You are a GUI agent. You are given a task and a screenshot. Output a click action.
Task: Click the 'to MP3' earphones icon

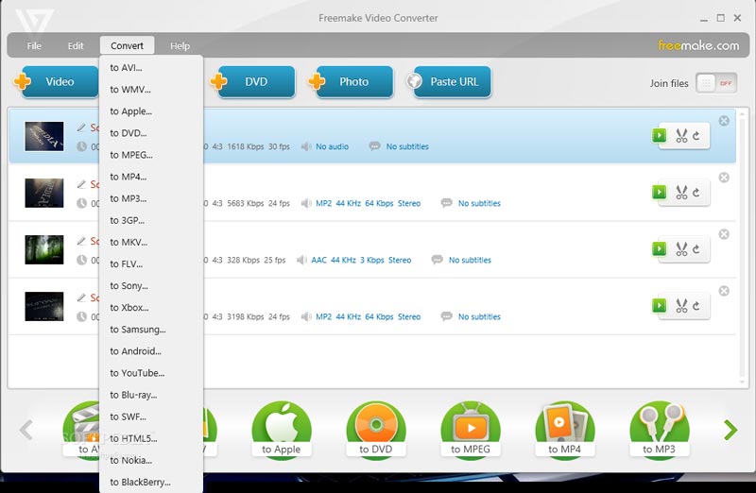pyautogui.click(x=659, y=429)
